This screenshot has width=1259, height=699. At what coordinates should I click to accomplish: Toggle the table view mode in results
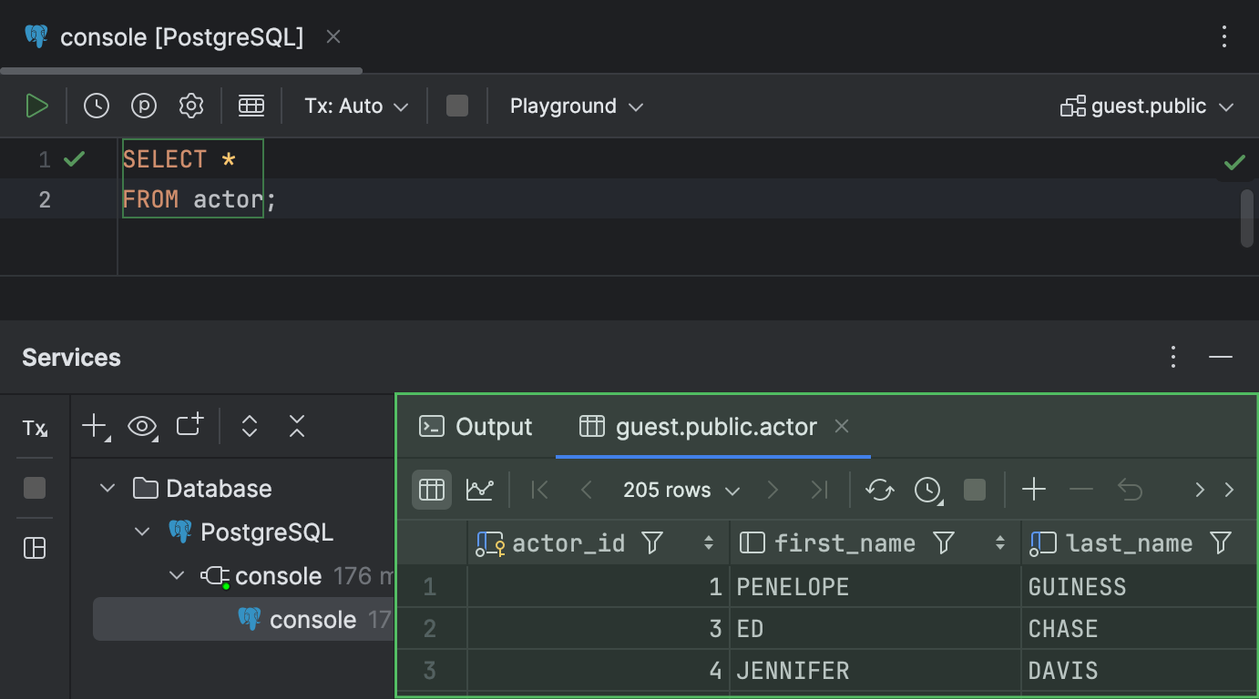[x=431, y=489]
